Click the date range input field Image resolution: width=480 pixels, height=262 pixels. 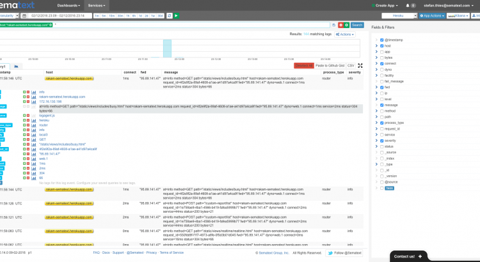pyautogui.click(x=60, y=15)
